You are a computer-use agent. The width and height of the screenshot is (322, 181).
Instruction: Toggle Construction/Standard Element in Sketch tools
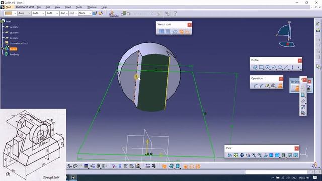coord(175,31)
